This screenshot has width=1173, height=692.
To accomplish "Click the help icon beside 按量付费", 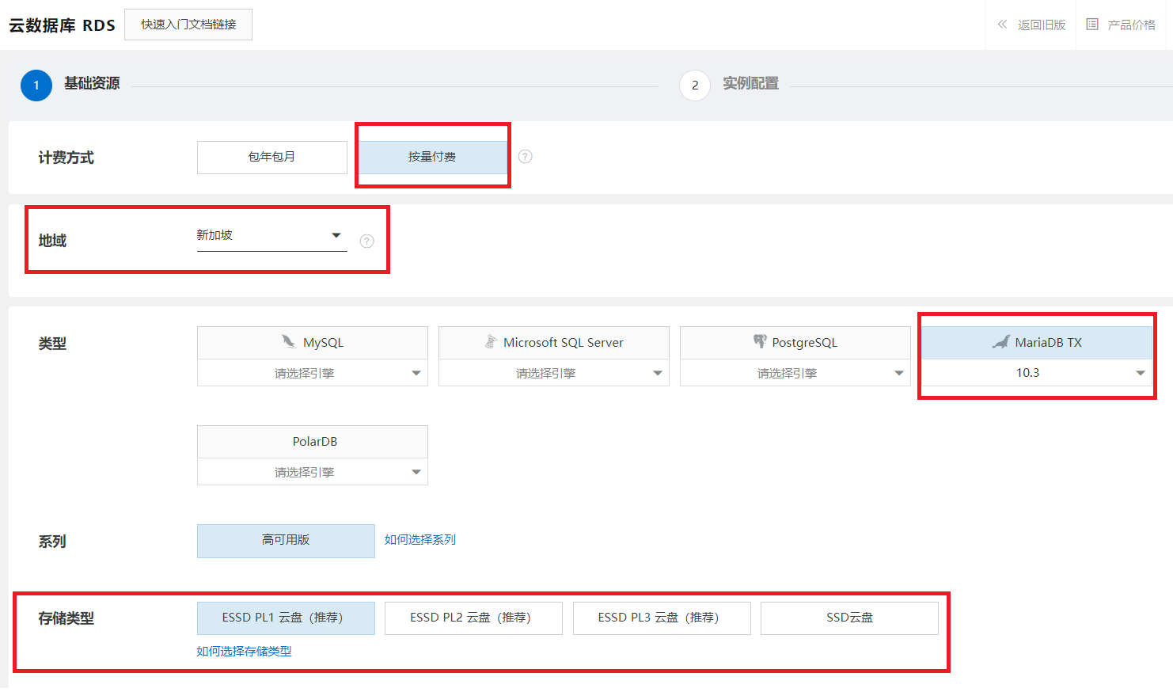I will [525, 157].
